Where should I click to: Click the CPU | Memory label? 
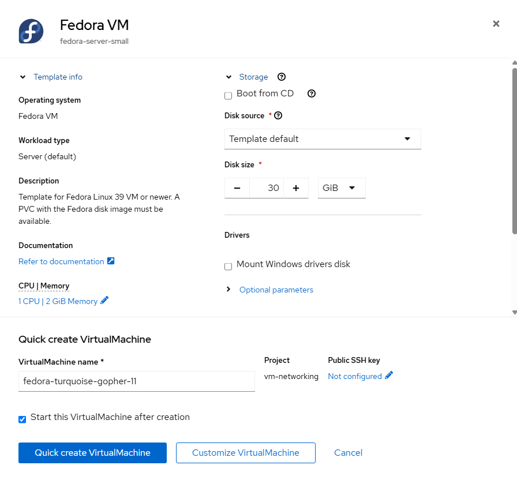[44, 286]
